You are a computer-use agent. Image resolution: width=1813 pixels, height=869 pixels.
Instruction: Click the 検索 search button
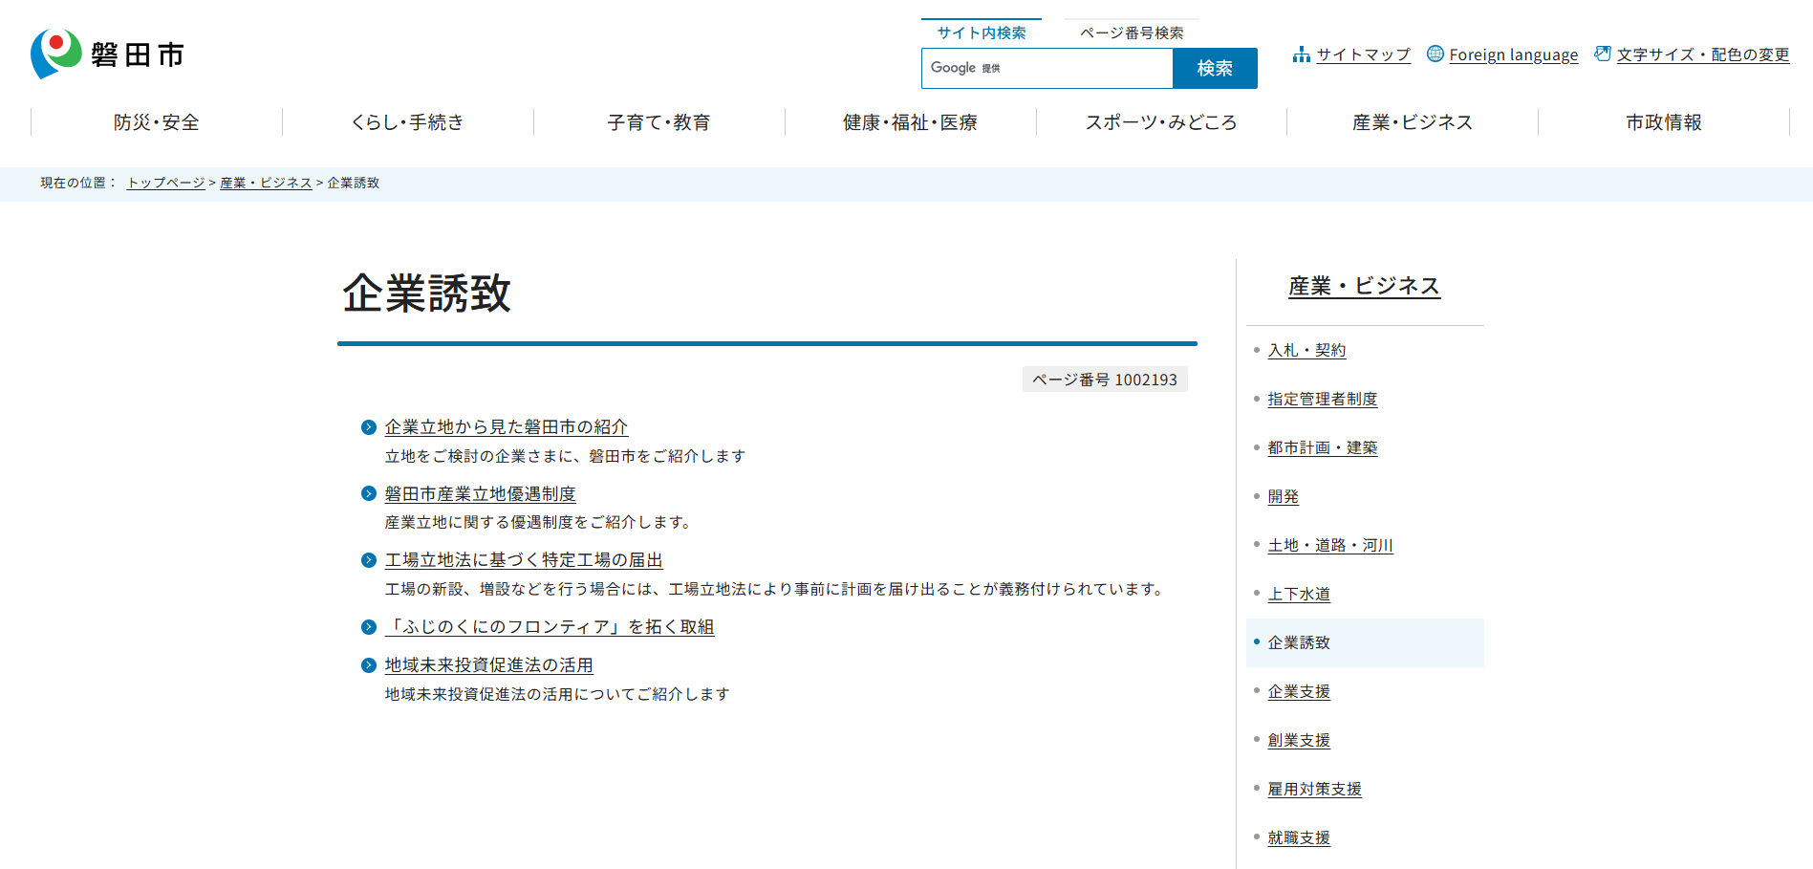click(1215, 68)
